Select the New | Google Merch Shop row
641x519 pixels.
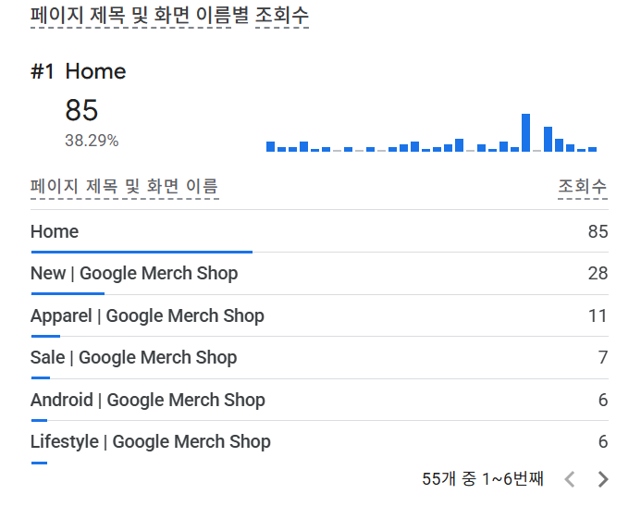(319, 274)
